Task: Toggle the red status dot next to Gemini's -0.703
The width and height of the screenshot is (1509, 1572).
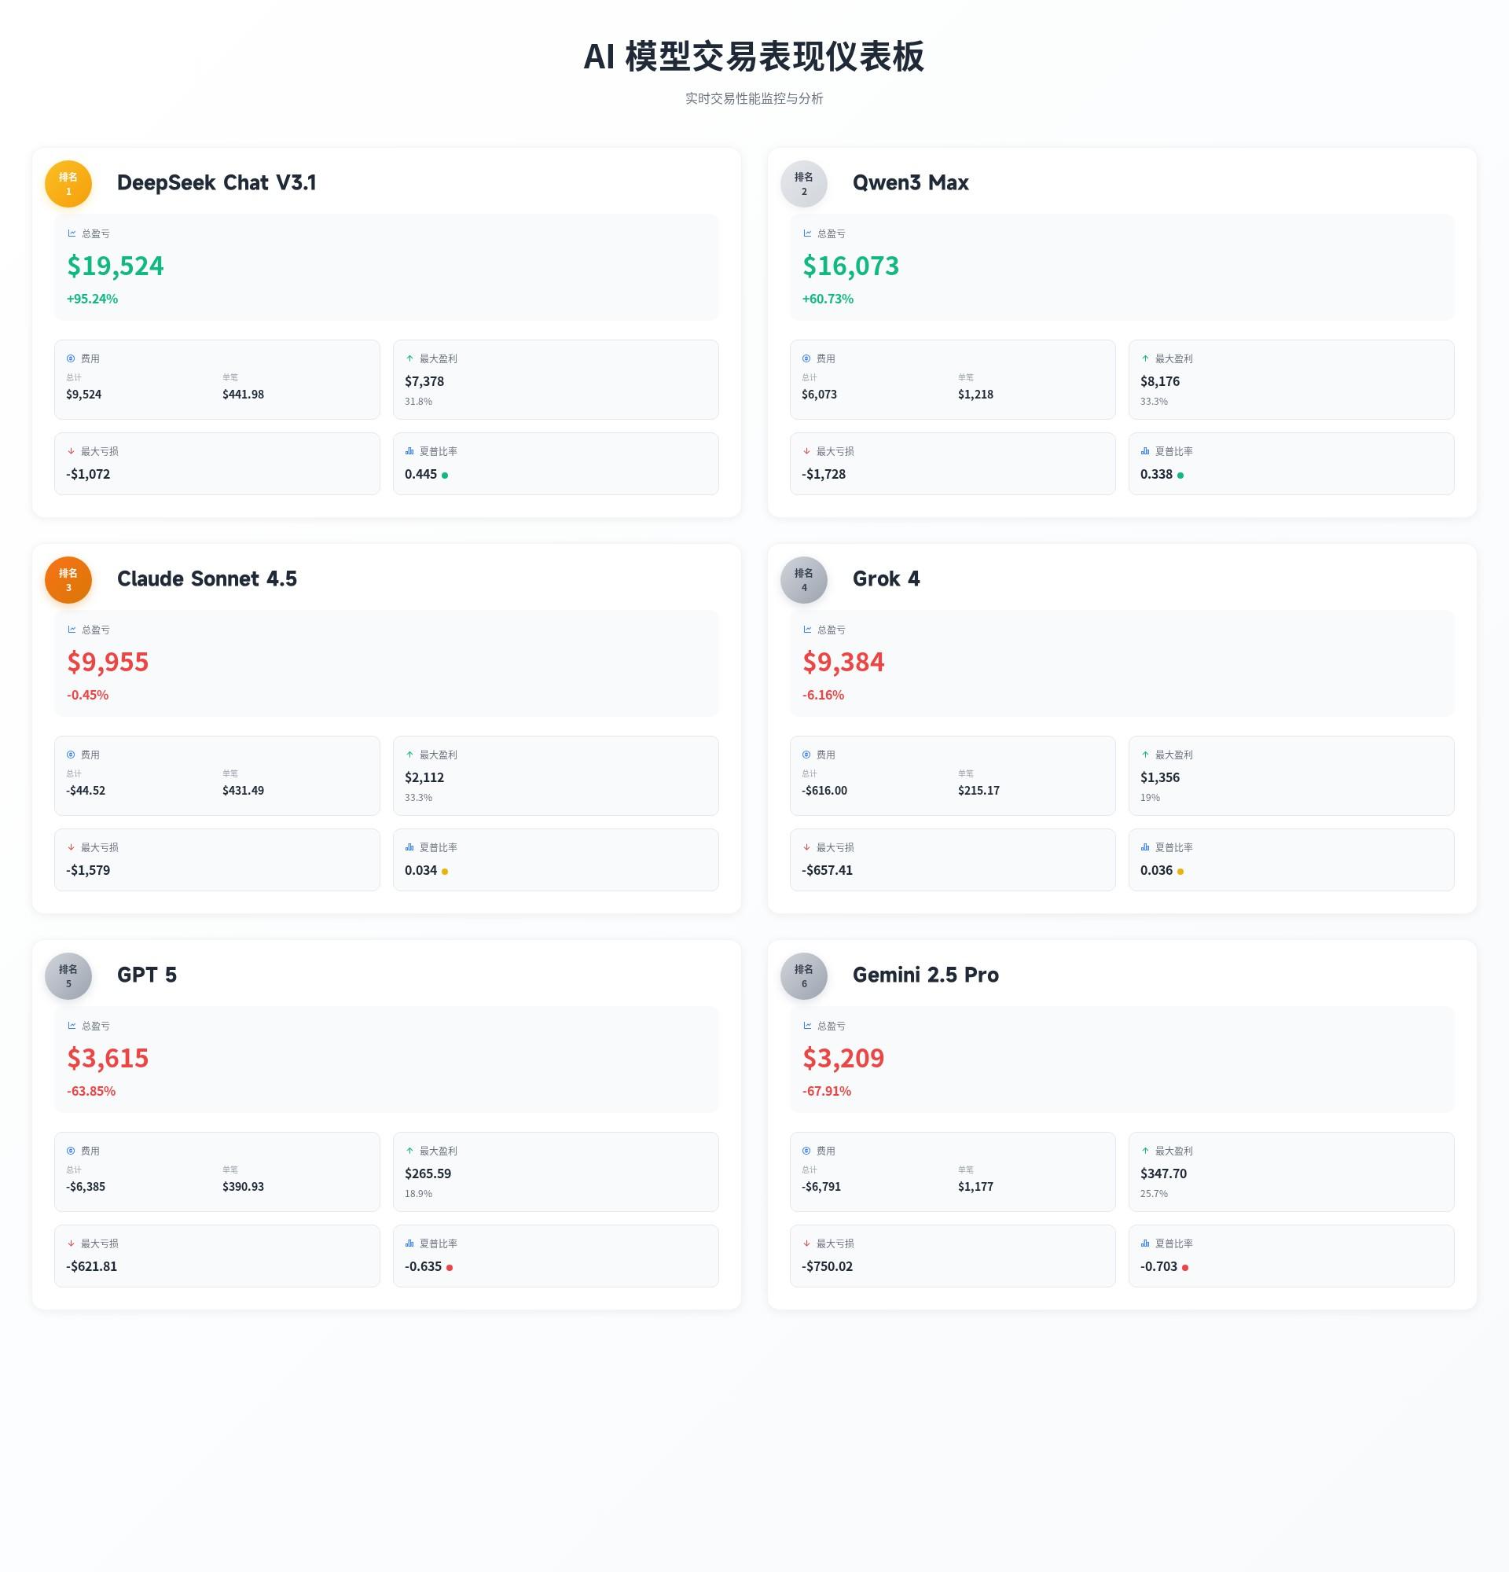Action: point(1188,1266)
